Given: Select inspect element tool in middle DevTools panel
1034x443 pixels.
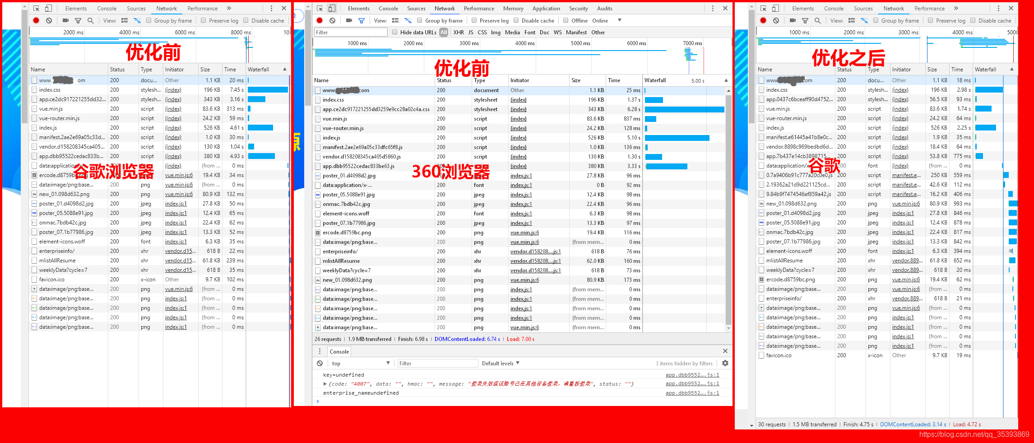Looking at the screenshot, I should pos(320,8).
